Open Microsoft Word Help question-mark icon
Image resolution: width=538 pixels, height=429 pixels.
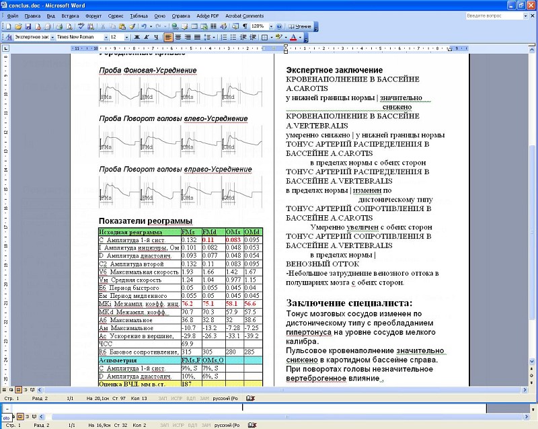coord(279,26)
